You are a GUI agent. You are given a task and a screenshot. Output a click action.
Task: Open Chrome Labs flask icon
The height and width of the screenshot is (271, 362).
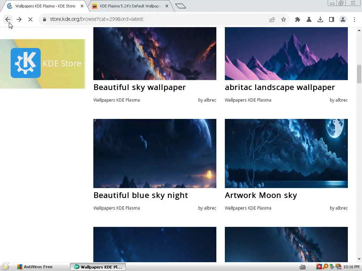[x=309, y=20]
